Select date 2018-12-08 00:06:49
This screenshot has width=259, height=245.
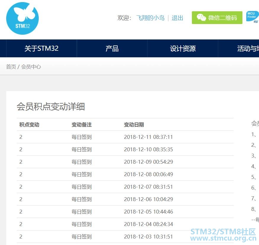[x=148, y=174]
